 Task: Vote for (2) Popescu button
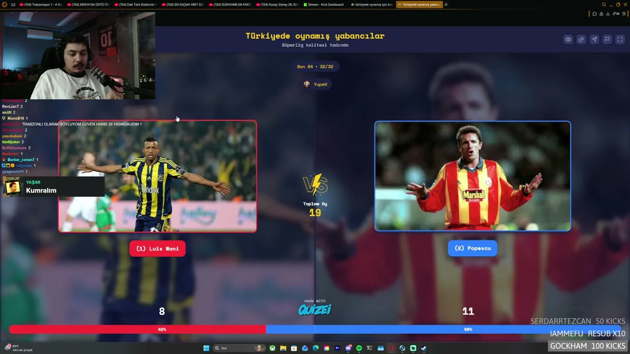click(x=472, y=248)
